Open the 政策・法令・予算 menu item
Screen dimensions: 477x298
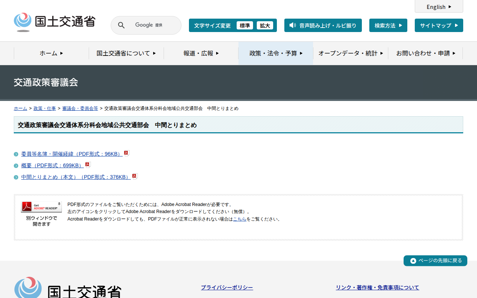point(276,53)
